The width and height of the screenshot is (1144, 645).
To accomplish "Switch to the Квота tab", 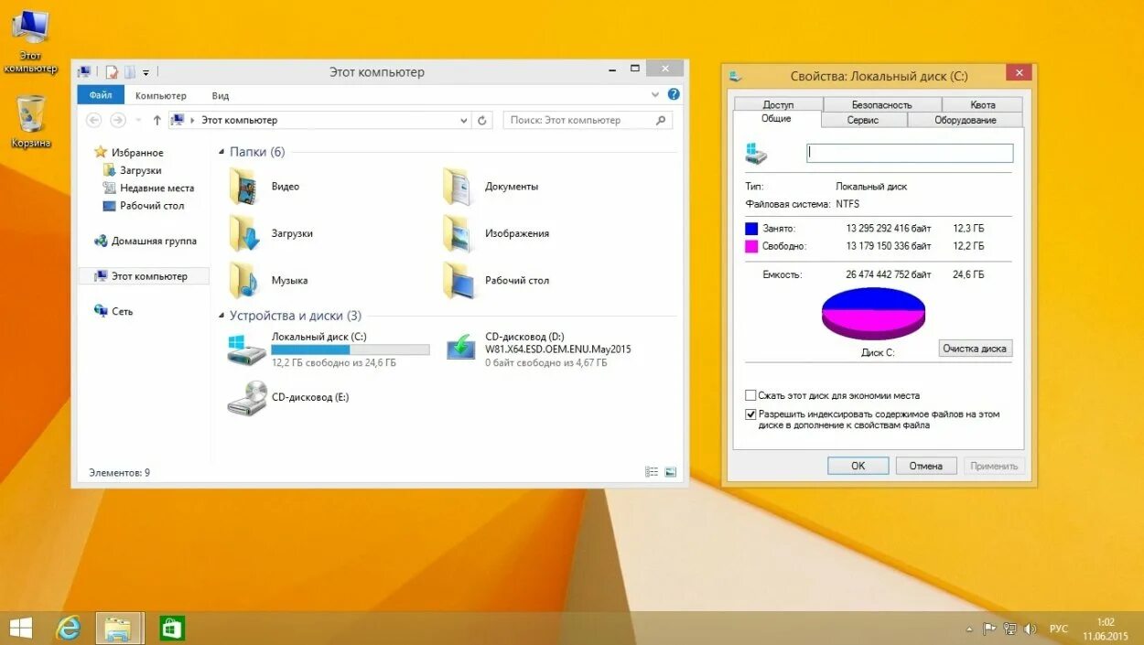I will click(983, 104).
